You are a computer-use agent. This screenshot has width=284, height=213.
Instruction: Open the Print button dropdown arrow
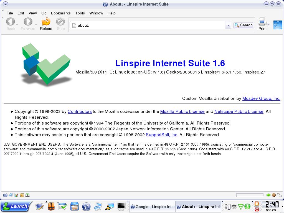click(268, 25)
